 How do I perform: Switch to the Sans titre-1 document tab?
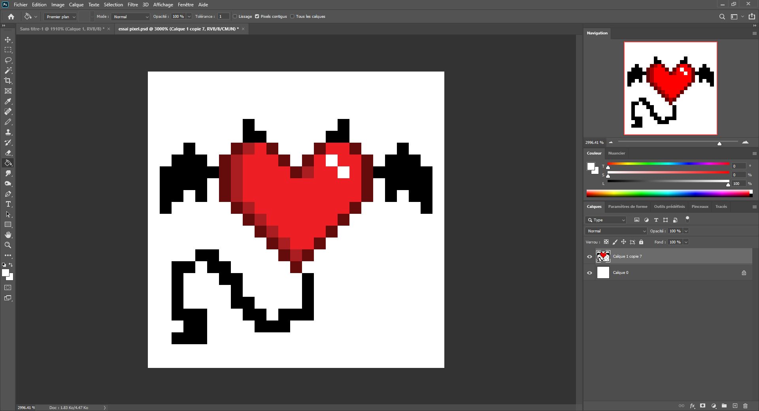(x=62, y=29)
